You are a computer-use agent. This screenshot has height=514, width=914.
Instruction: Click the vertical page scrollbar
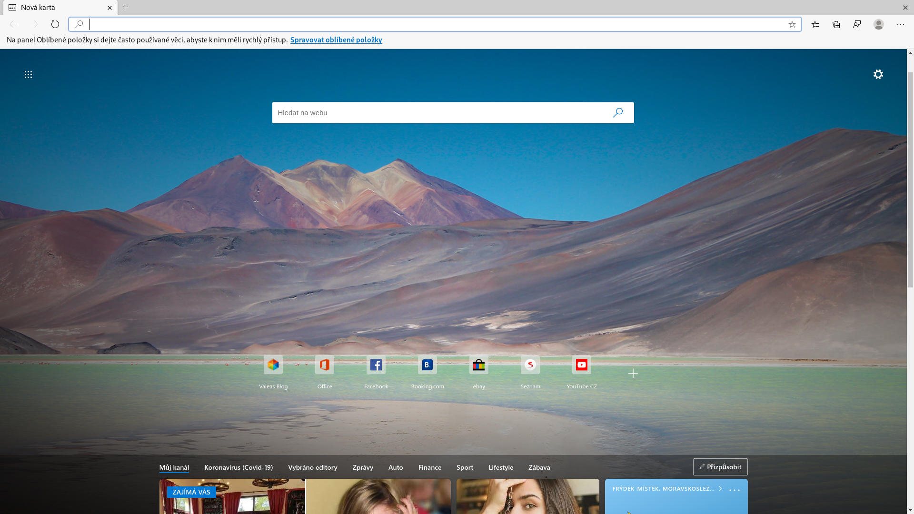click(x=910, y=181)
